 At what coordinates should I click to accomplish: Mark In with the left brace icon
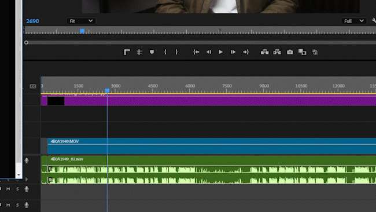[x=165, y=52]
